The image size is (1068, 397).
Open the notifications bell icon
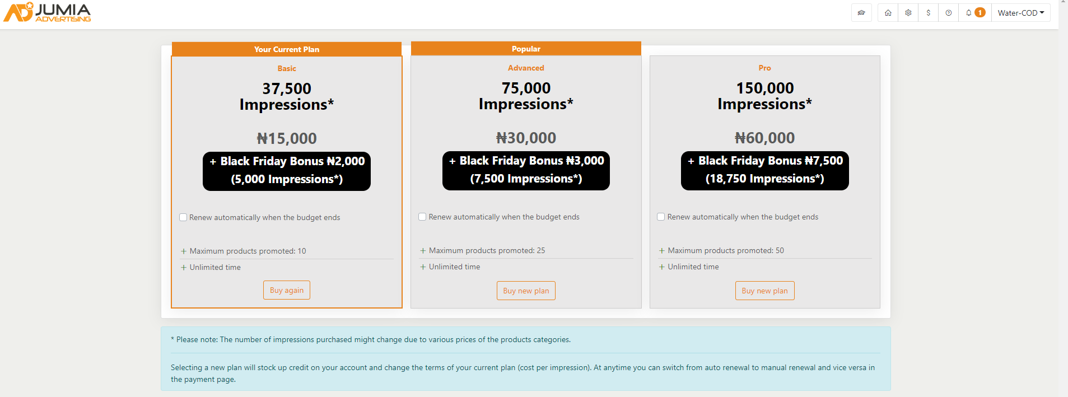click(969, 13)
